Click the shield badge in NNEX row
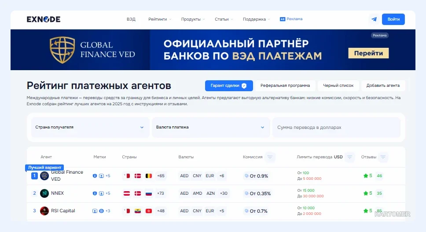Screen dimensions: 426x232 click(x=95, y=193)
